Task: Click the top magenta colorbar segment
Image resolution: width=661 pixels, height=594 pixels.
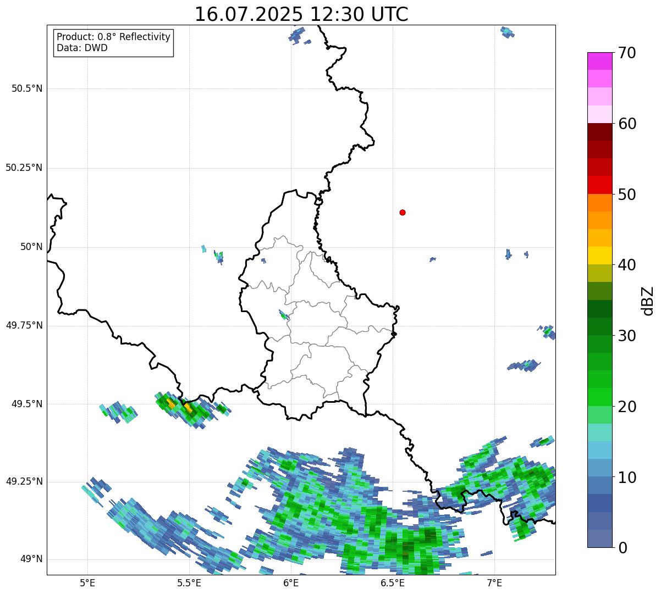Action: tap(599, 61)
